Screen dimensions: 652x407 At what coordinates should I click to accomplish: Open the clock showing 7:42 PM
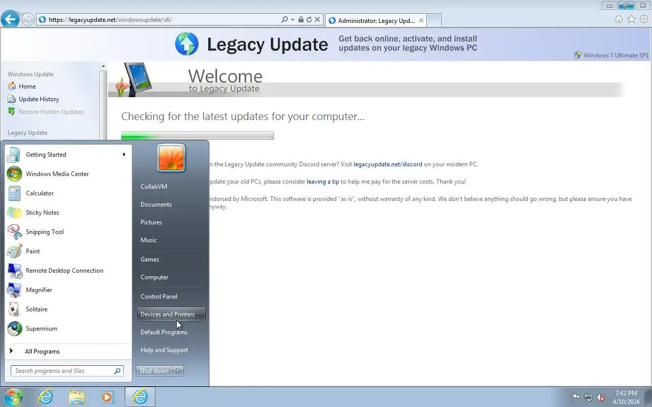tap(626, 397)
